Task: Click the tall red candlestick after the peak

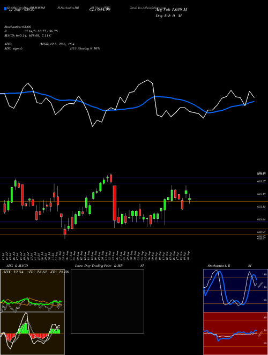Action: pos(115,203)
